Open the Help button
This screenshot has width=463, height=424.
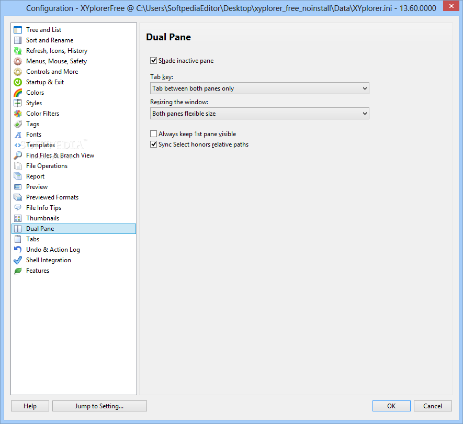click(30, 406)
